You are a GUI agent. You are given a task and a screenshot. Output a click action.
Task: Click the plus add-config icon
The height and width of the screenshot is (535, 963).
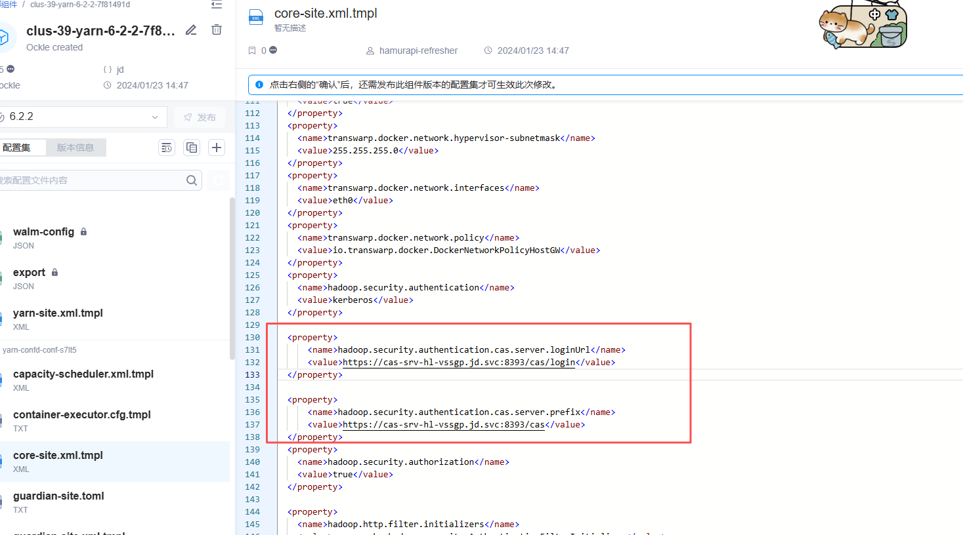click(x=217, y=148)
